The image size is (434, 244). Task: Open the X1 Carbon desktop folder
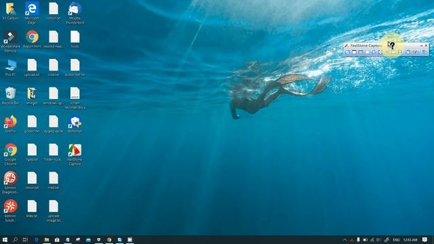click(x=11, y=12)
